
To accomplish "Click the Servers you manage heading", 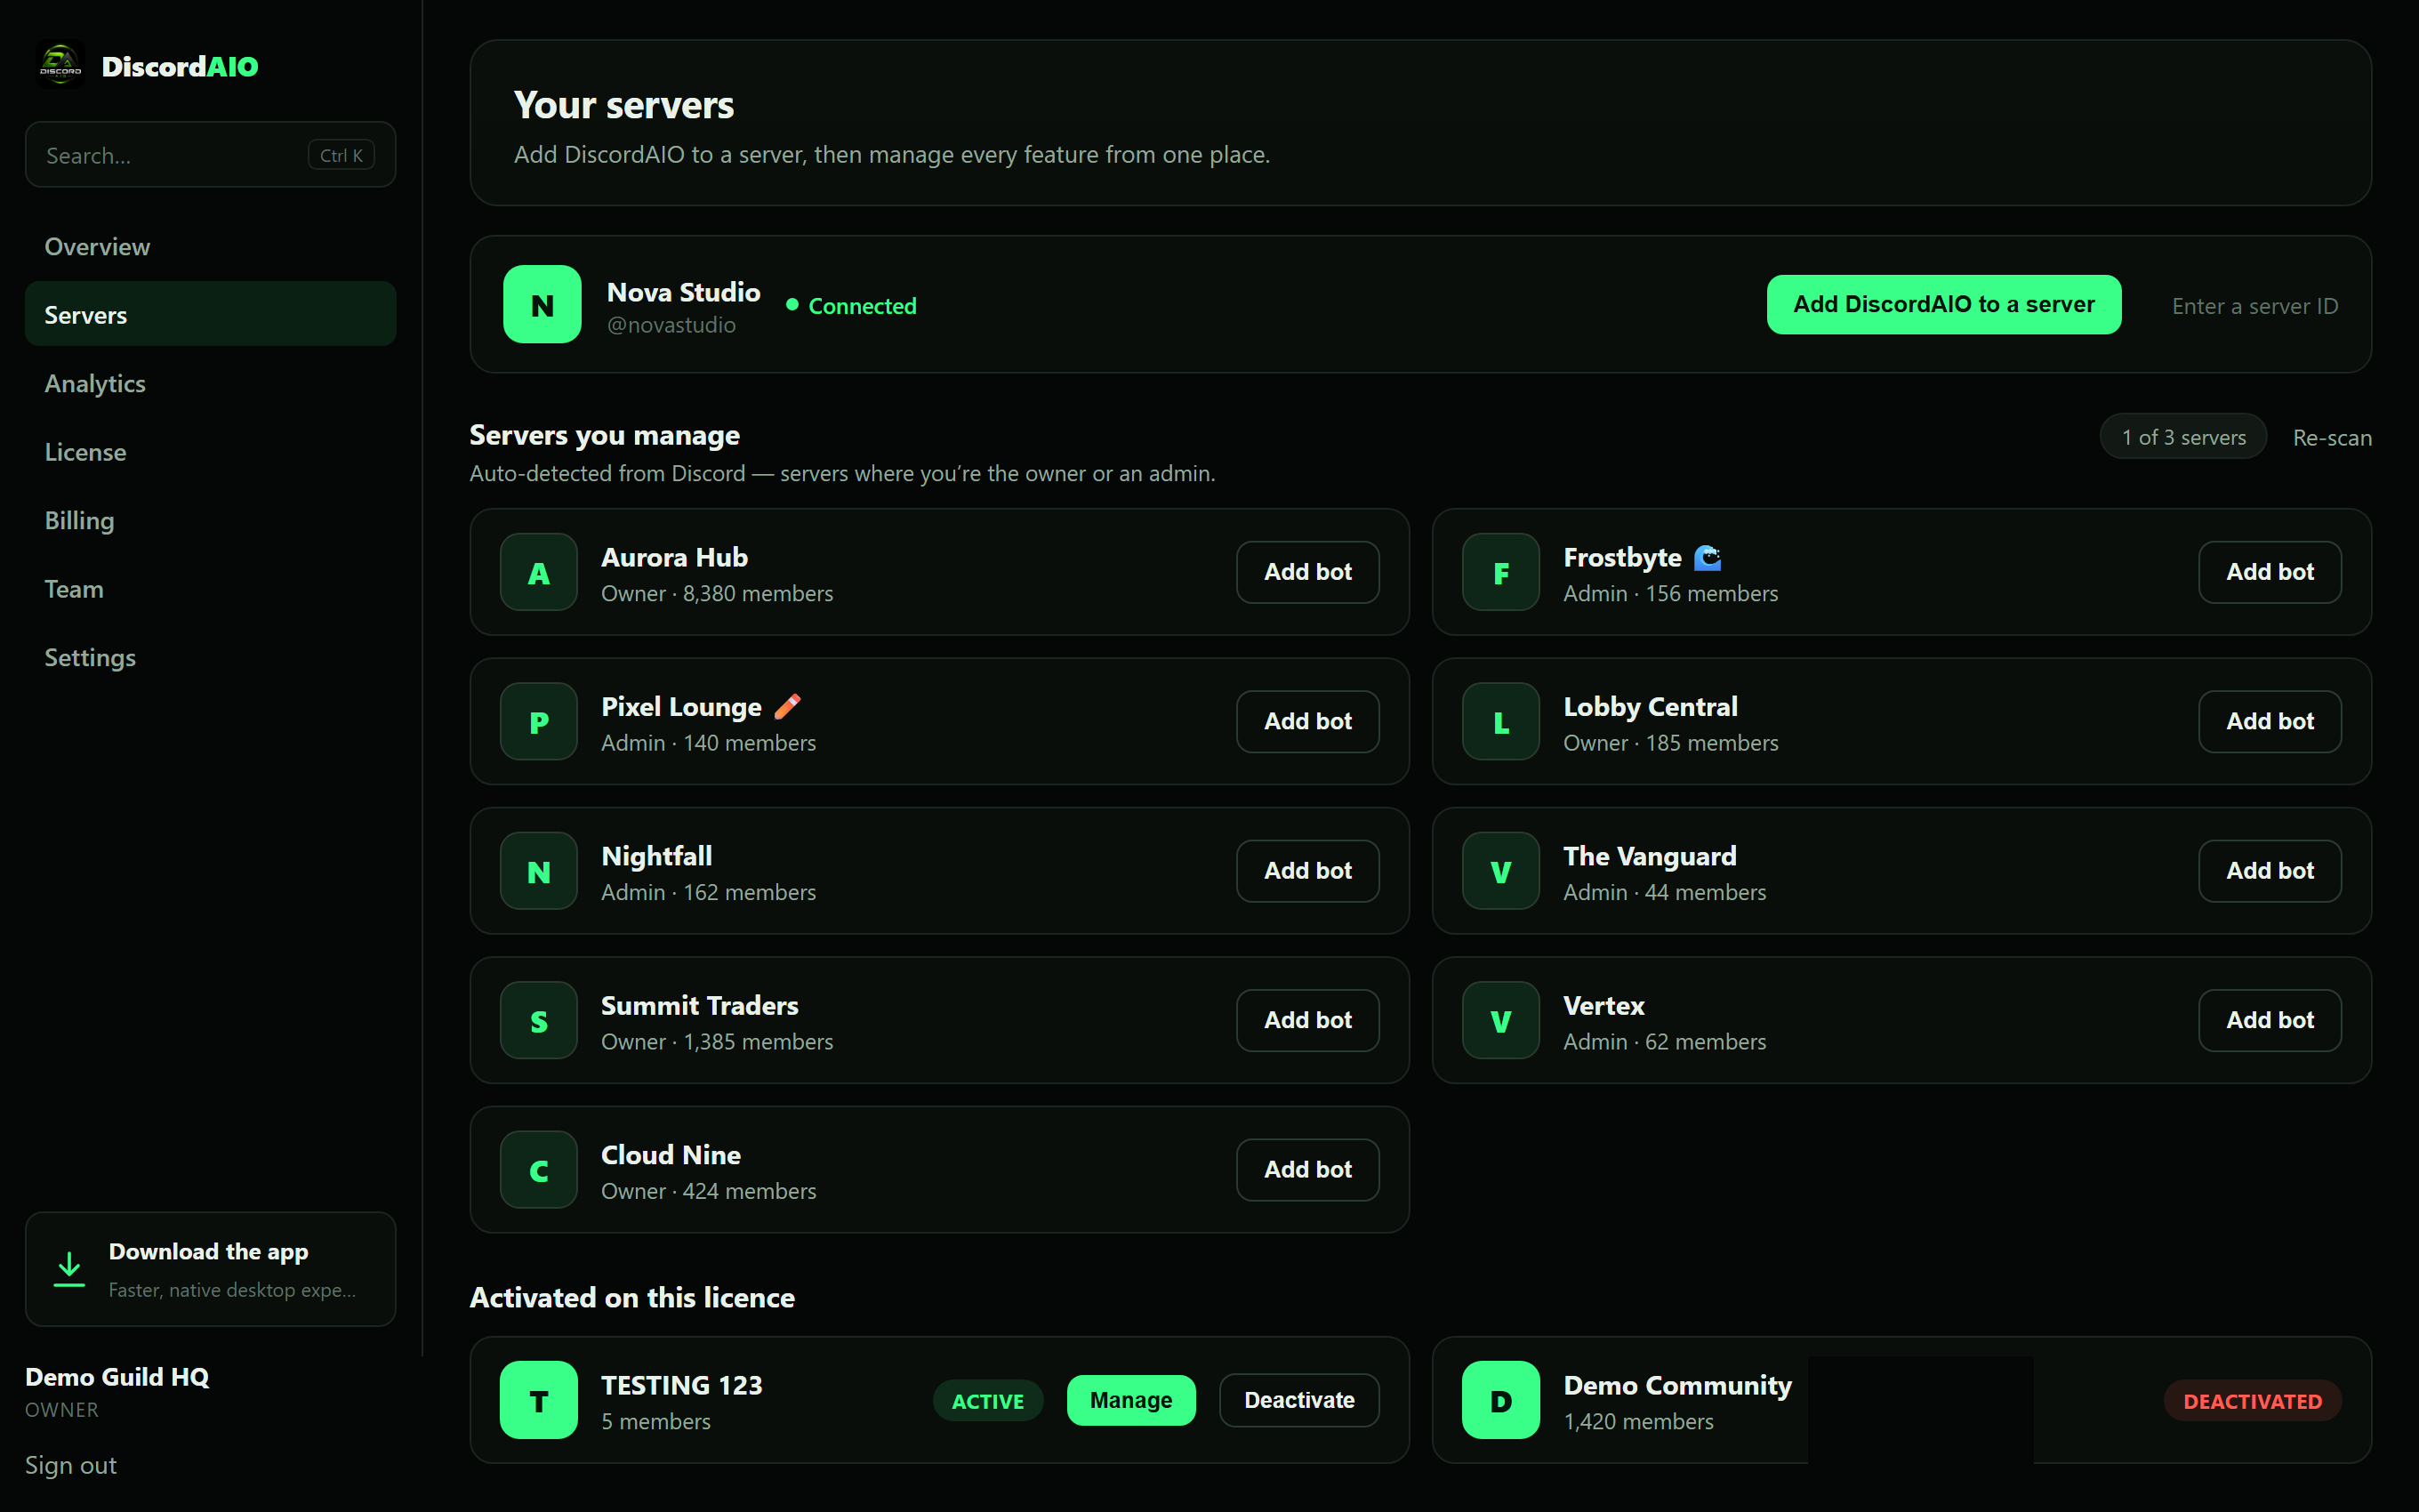I will (604, 435).
